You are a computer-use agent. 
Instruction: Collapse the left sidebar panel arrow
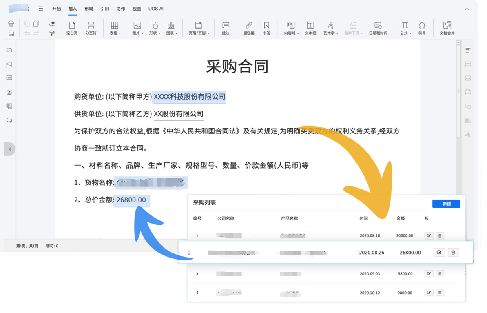pos(10,149)
